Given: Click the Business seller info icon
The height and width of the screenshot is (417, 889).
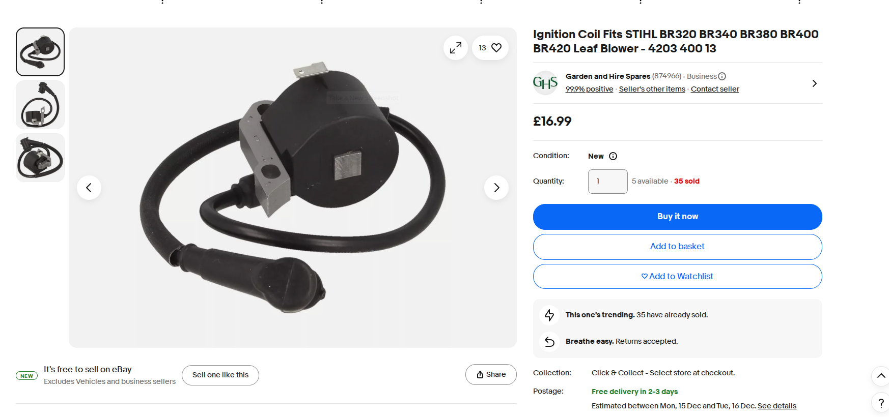Looking at the screenshot, I should pyautogui.click(x=722, y=76).
